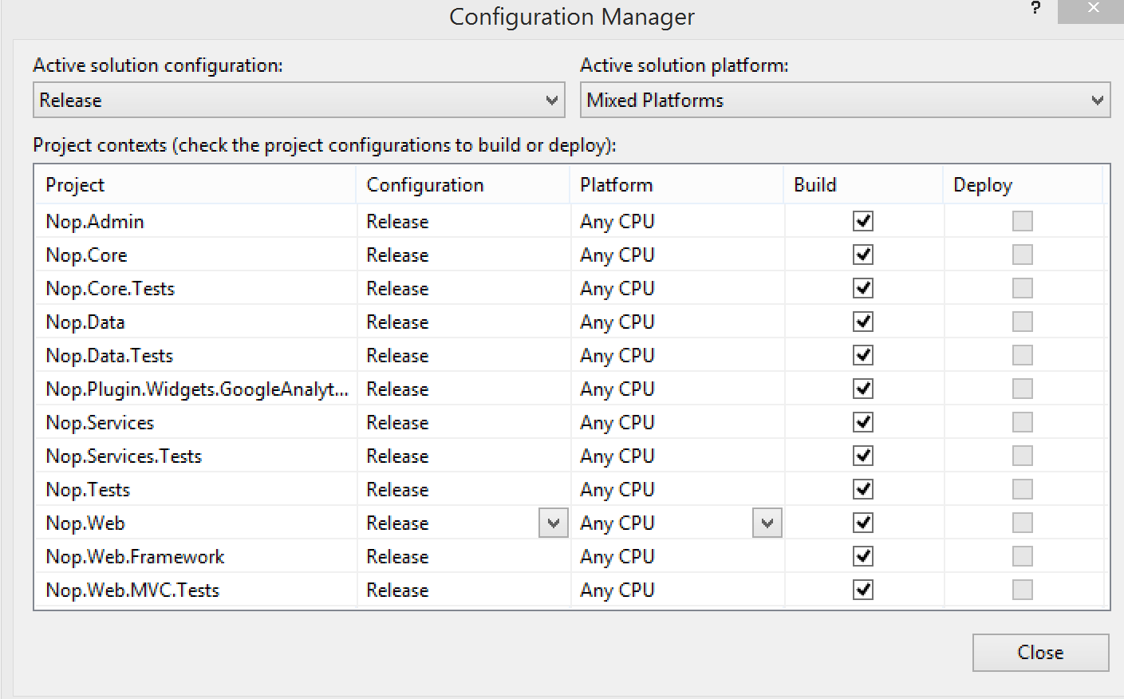Click the Close button
This screenshot has height=699, width=1124.
point(1040,653)
